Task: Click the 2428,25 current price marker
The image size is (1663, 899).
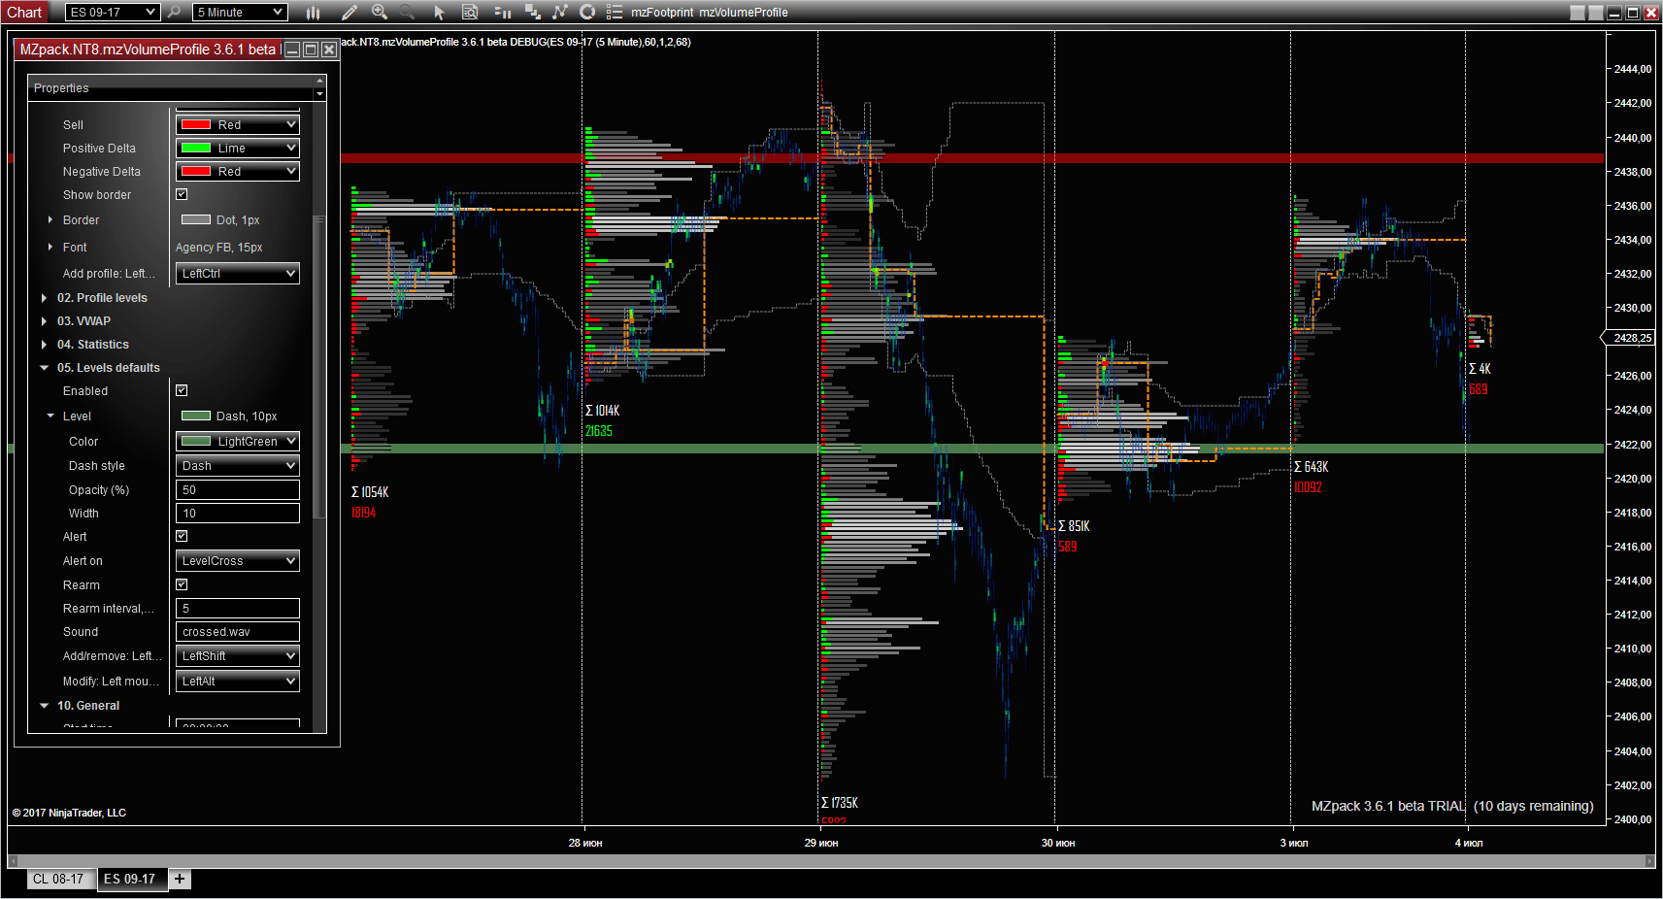Action: (x=1629, y=338)
